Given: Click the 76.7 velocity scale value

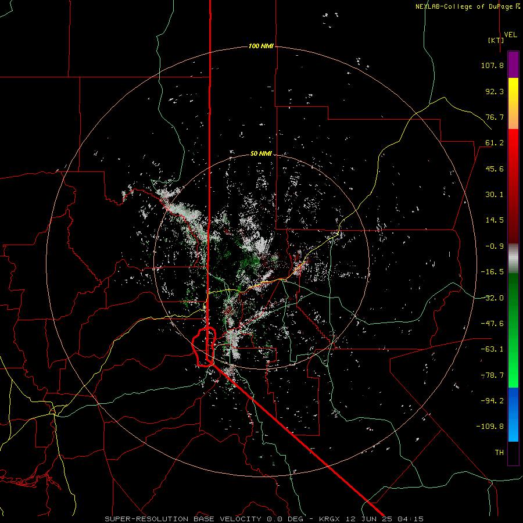Looking at the screenshot, I should tap(495, 117).
